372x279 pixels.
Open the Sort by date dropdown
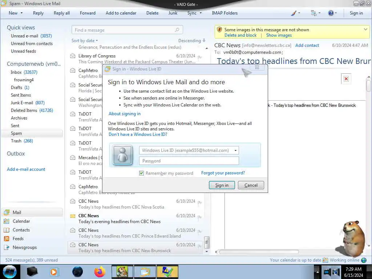pyautogui.click(x=85, y=41)
